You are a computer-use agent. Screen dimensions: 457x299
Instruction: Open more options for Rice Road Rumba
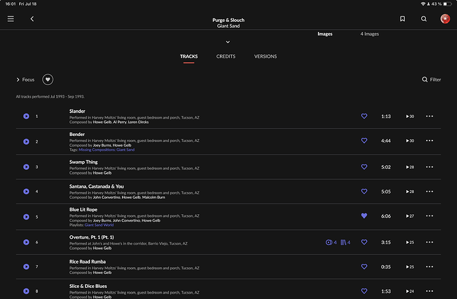[429, 267]
